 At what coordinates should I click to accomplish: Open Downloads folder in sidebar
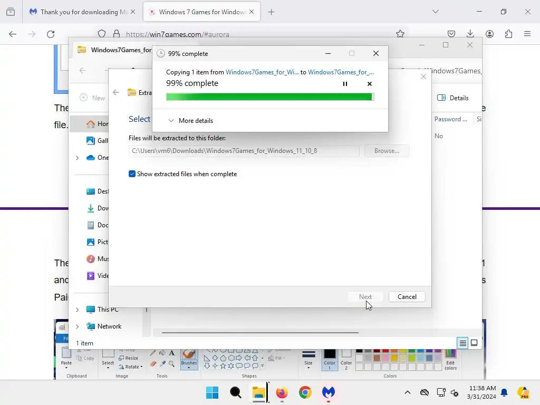click(x=98, y=208)
